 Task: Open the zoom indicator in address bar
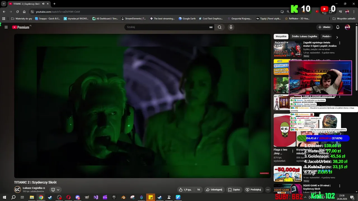(288, 12)
